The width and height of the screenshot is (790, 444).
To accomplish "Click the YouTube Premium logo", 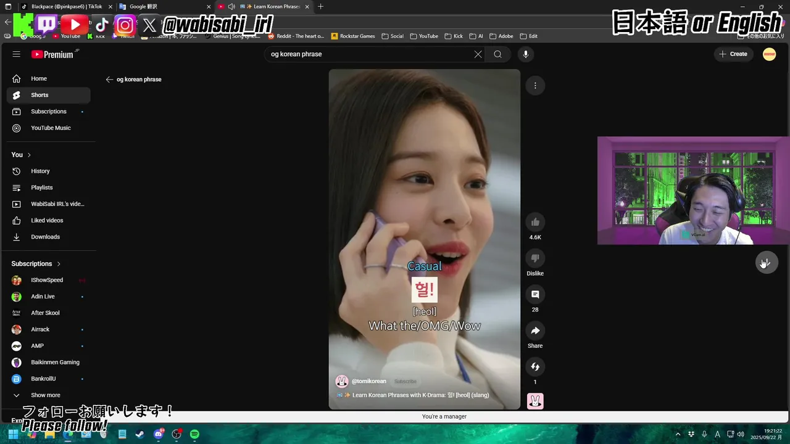I will tap(53, 54).
